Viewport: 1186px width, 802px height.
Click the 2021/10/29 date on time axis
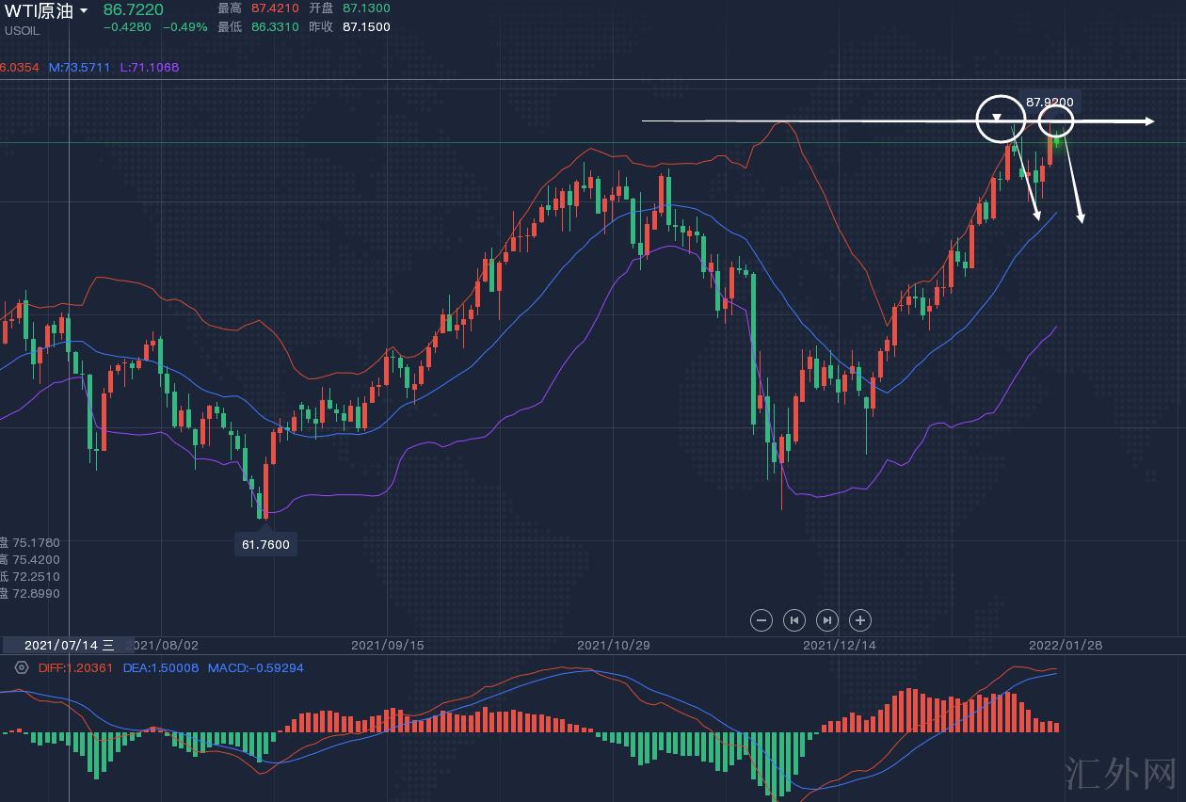coord(613,646)
